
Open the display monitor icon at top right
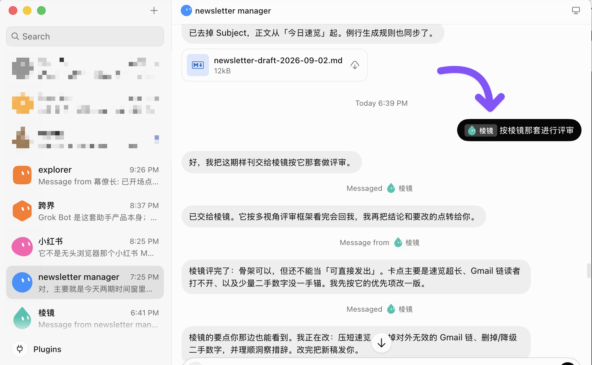[x=576, y=10]
